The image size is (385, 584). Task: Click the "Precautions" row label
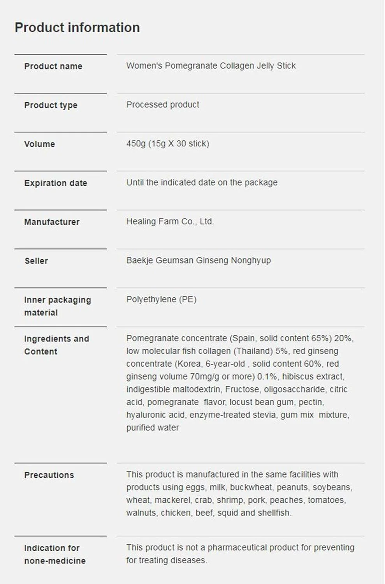point(49,475)
